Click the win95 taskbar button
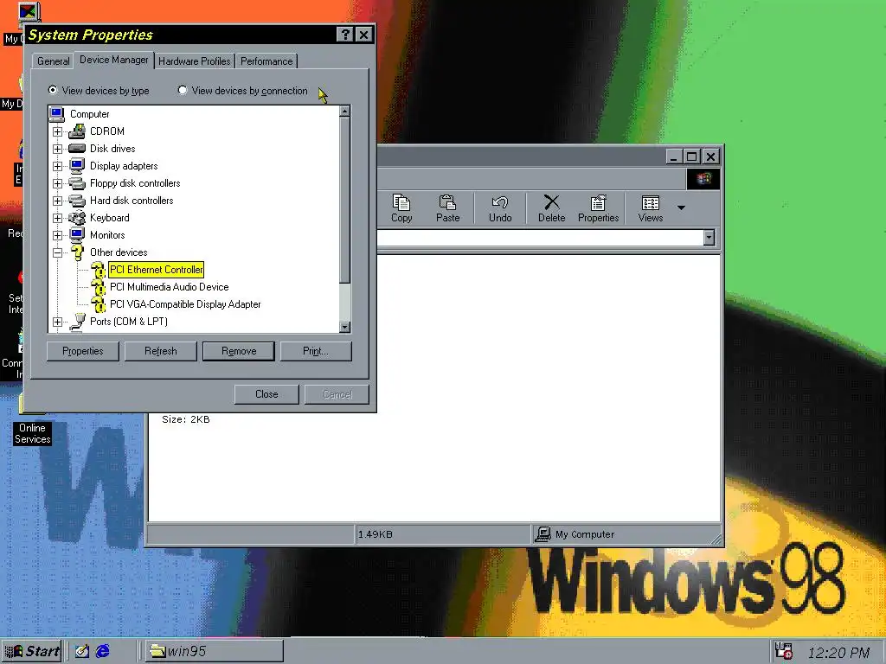This screenshot has height=664, width=886. coord(215,651)
